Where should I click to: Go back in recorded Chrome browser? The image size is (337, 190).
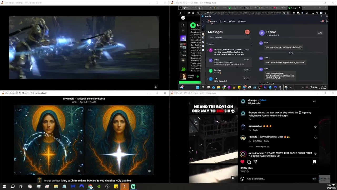180,13
